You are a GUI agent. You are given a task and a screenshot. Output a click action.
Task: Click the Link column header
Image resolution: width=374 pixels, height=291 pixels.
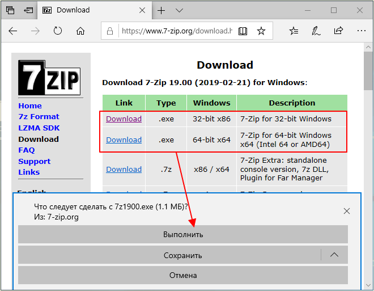[124, 103]
